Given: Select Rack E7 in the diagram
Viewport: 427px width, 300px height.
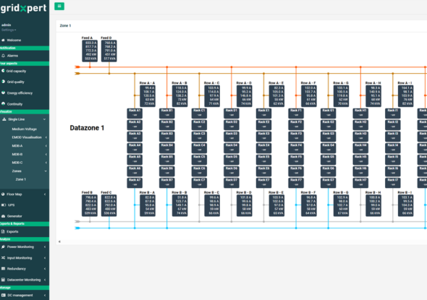Looking at the screenshot, I should (x=263, y=183).
